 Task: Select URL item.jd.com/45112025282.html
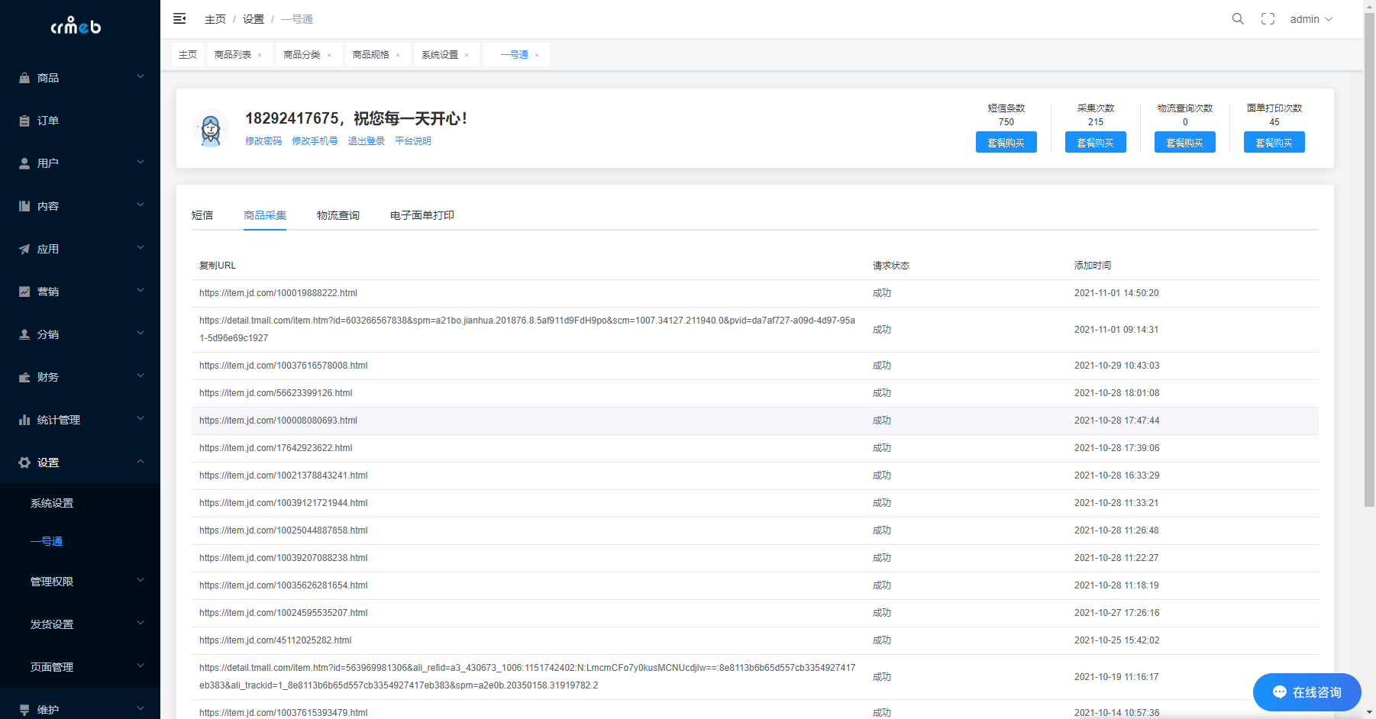coord(275,640)
